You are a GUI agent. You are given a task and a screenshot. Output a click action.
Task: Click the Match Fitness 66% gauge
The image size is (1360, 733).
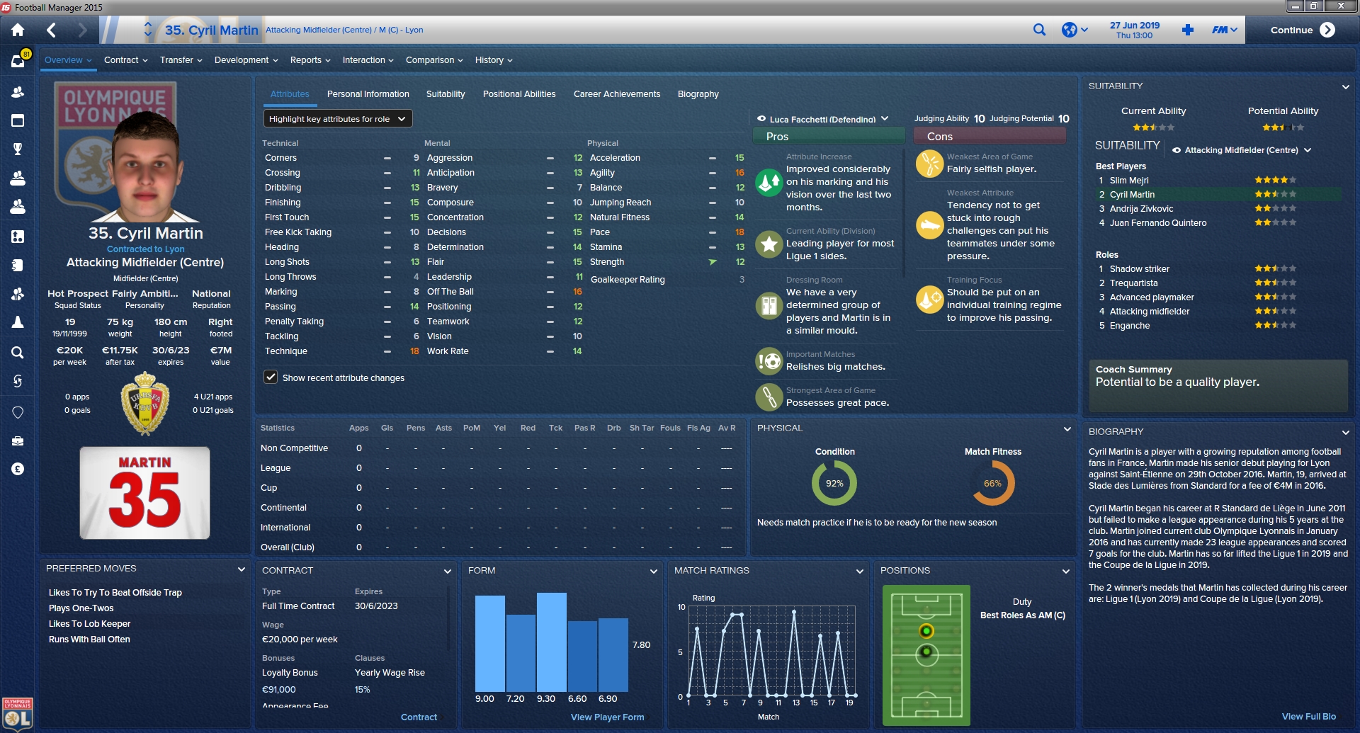[992, 483]
